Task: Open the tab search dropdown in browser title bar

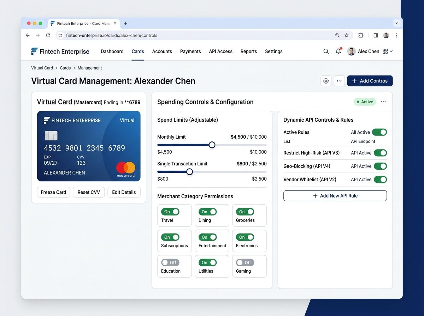Action: click(x=396, y=23)
